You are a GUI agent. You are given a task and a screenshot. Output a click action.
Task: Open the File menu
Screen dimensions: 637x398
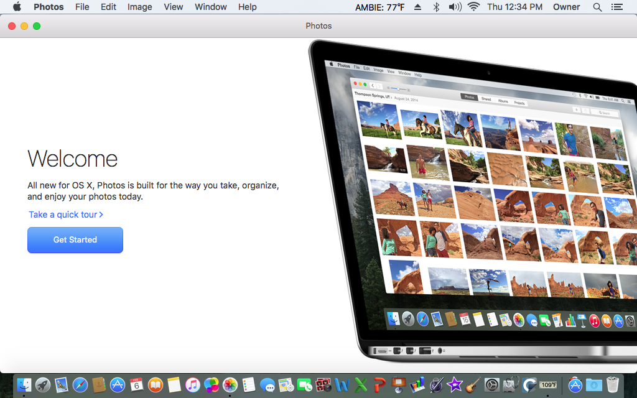click(82, 7)
